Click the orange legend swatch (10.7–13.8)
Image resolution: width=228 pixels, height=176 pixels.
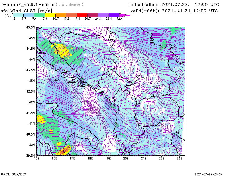click(x=61, y=15)
